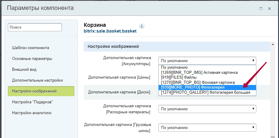Select [919][FILES] Файлы option
Viewport: 279px width, 138px height.
tap(207, 77)
